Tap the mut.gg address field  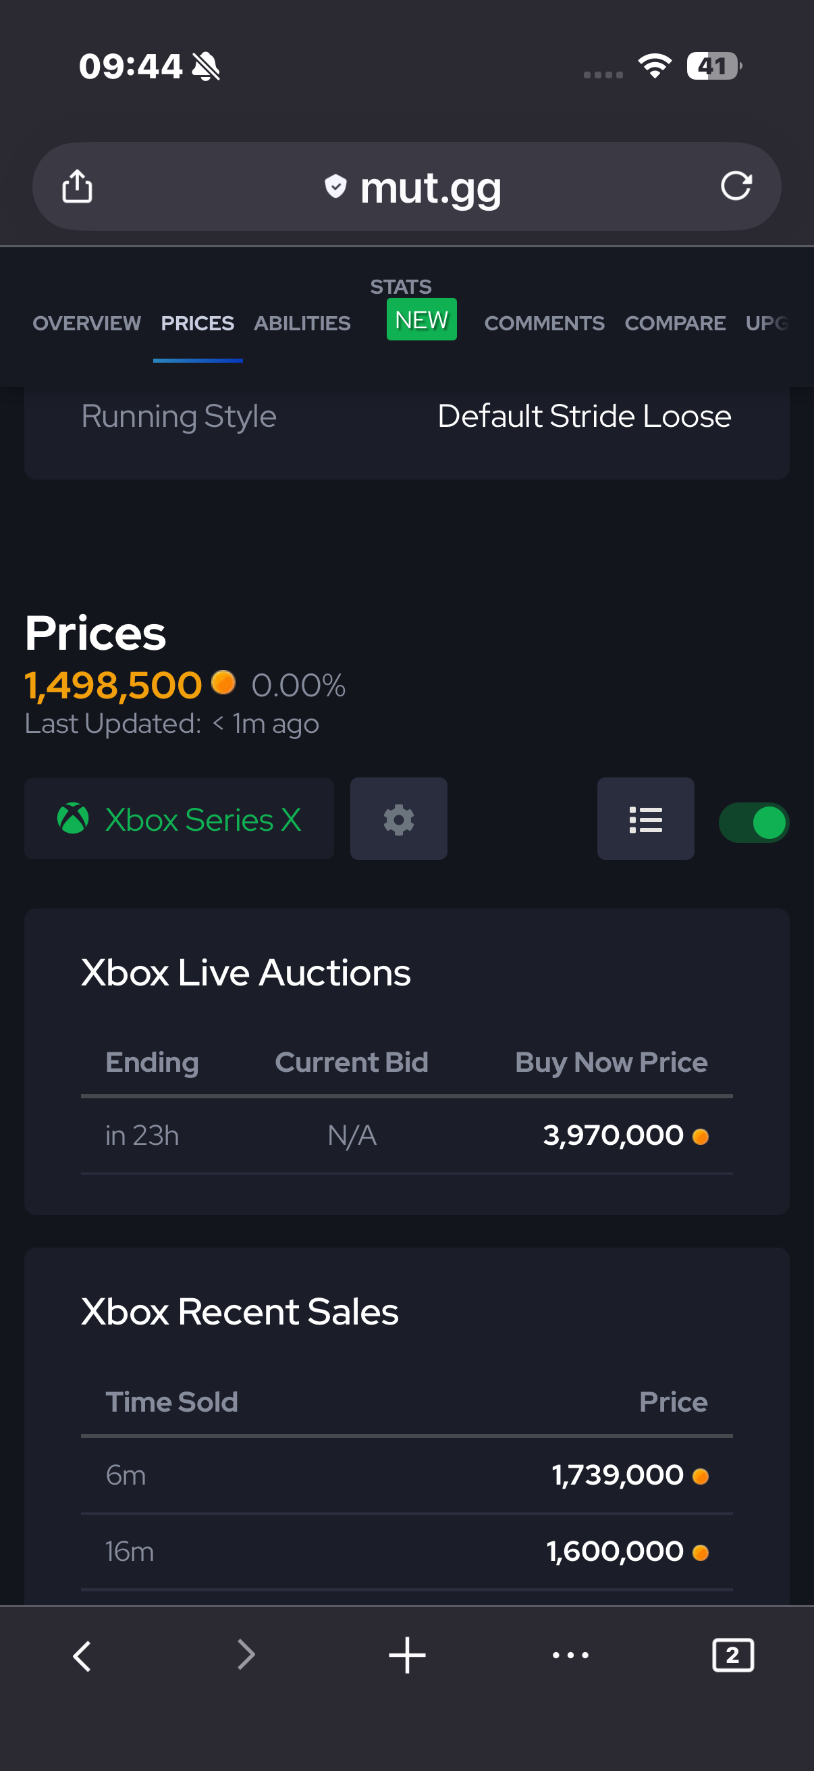pyautogui.click(x=430, y=187)
